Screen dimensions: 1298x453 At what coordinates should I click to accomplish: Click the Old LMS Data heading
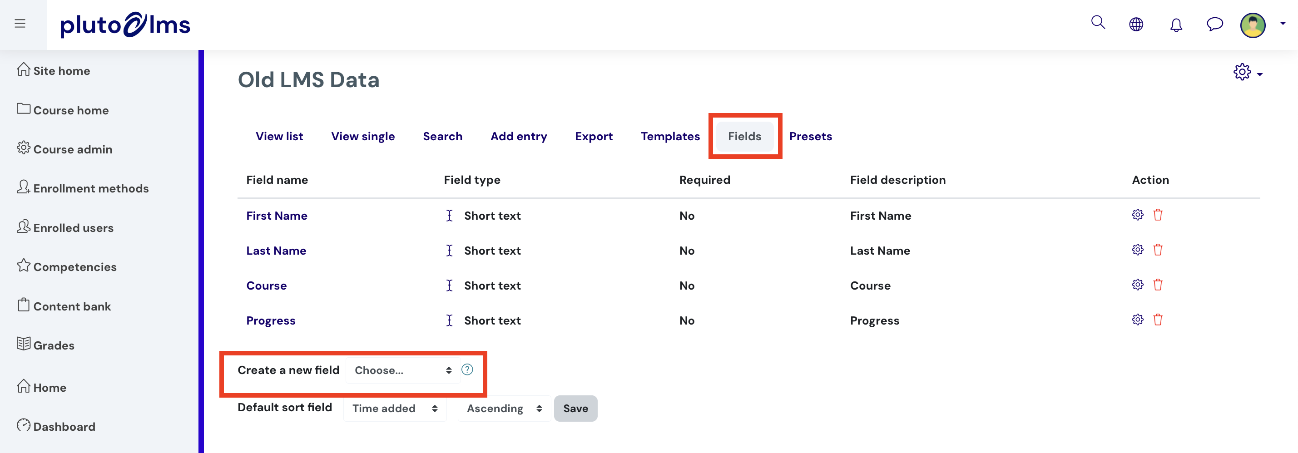[308, 79]
